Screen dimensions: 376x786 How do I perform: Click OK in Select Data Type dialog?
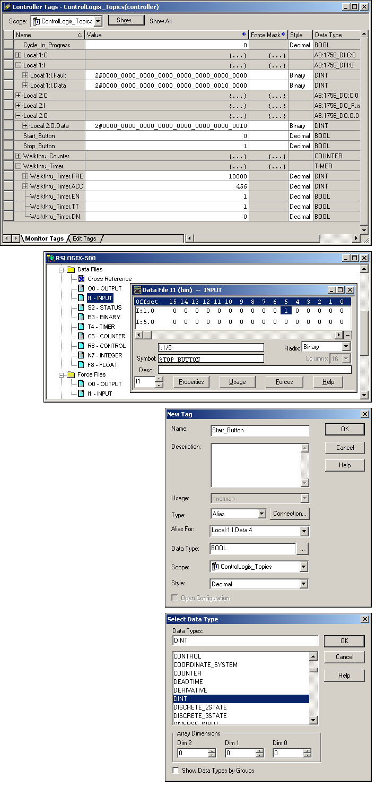click(x=345, y=640)
